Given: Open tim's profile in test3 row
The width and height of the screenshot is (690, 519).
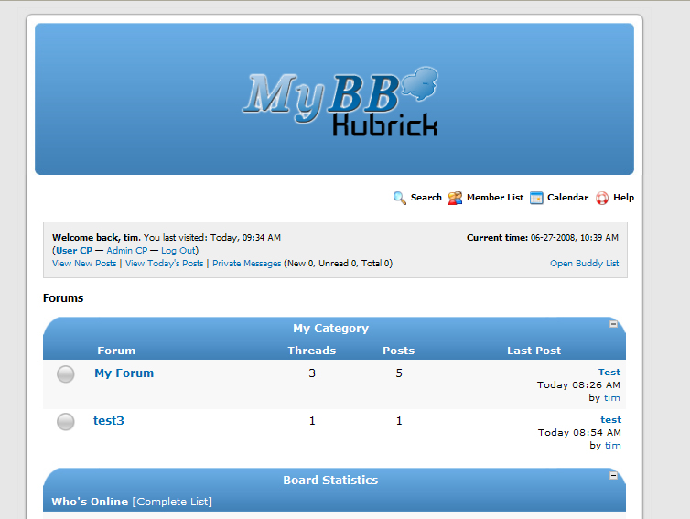Looking at the screenshot, I should [612, 446].
